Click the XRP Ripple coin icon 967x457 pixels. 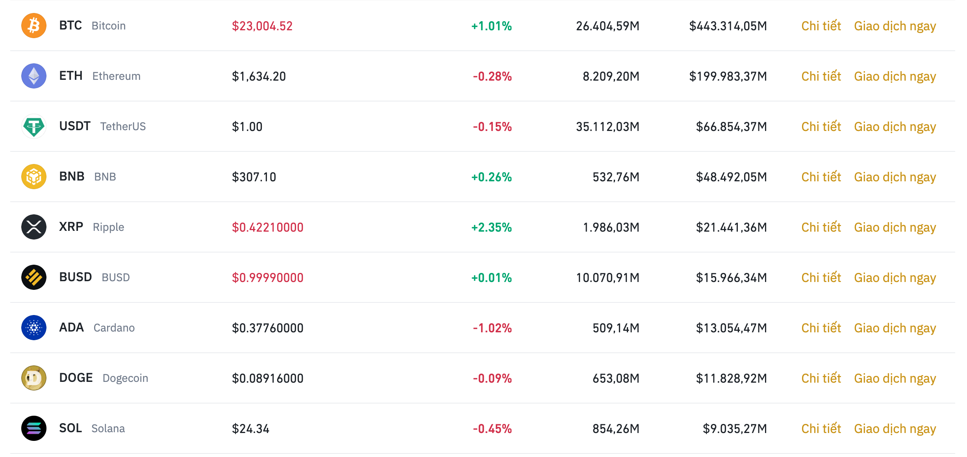click(34, 227)
